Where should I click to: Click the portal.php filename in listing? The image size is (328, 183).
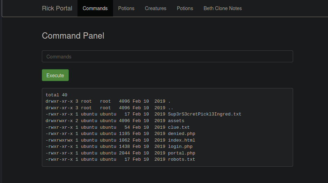coord(181,153)
